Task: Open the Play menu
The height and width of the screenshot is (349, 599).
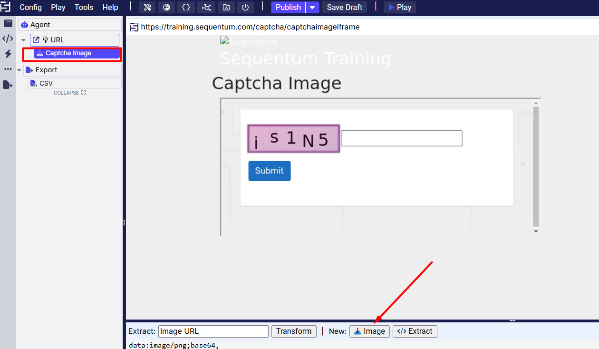Action: [58, 7]
